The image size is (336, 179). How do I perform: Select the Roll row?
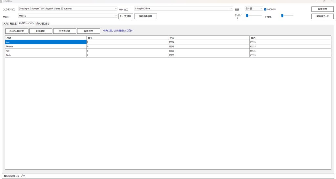click(x=168, y=51)
